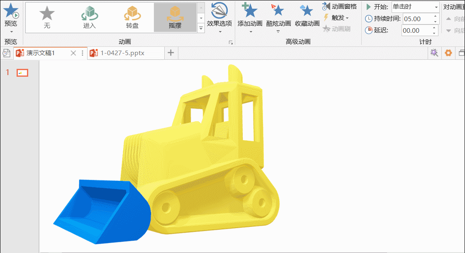Select the Turntable (转盘) animation
465x253 pixels.
(132, 17)
